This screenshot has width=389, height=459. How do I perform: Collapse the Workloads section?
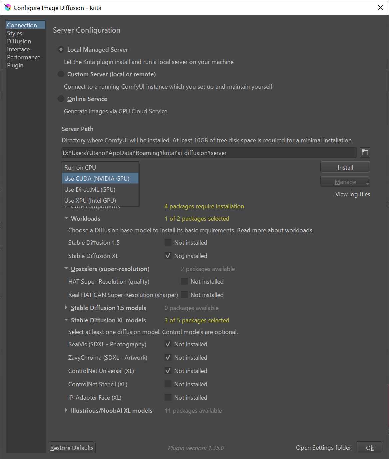point(66,218)
